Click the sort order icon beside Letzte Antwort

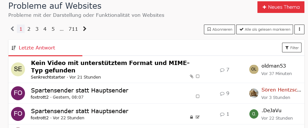pos(14,48)
